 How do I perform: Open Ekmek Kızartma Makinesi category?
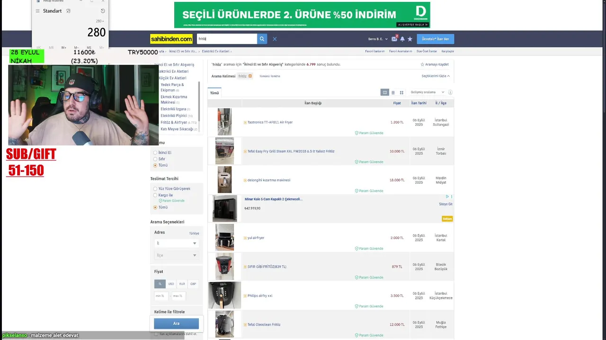(174, 100)
